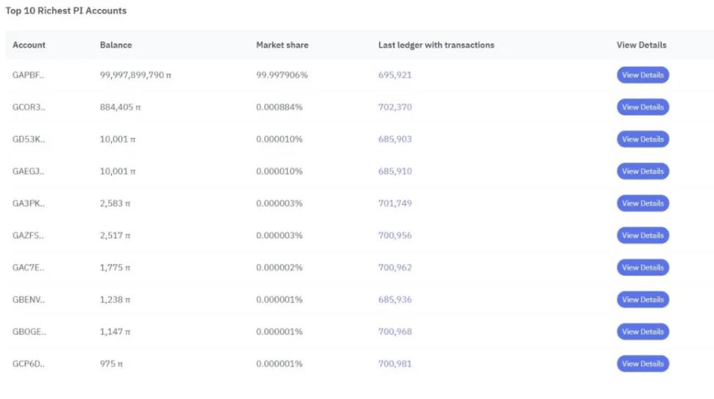This screenshot has height=399, width=714.
Task: Click View Details for GA3PK account
Action: tap(643, 204)
